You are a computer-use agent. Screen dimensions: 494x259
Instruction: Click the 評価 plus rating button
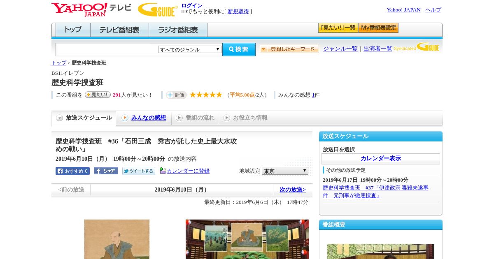177,95
